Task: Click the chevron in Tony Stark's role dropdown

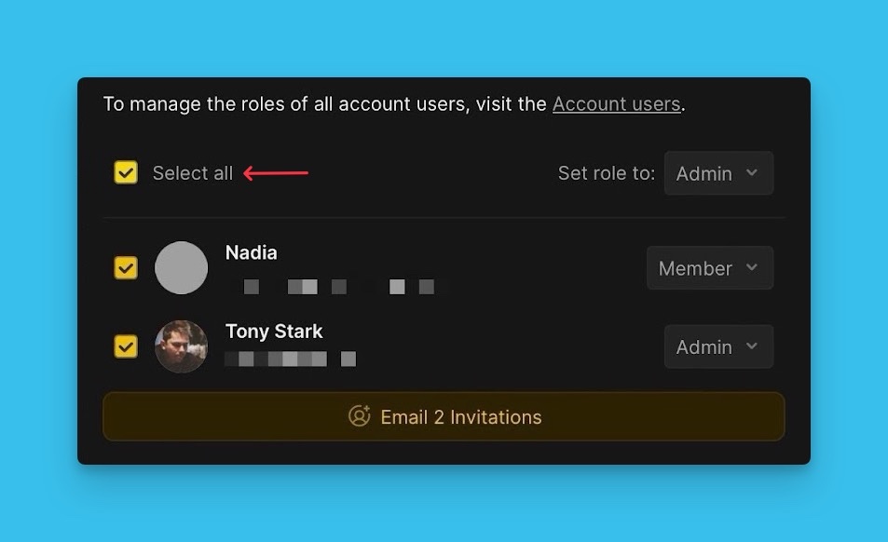Action: point(752,346)
